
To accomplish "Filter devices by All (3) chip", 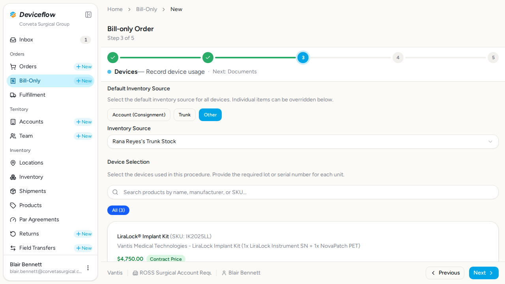I will [x=118, y=210].
